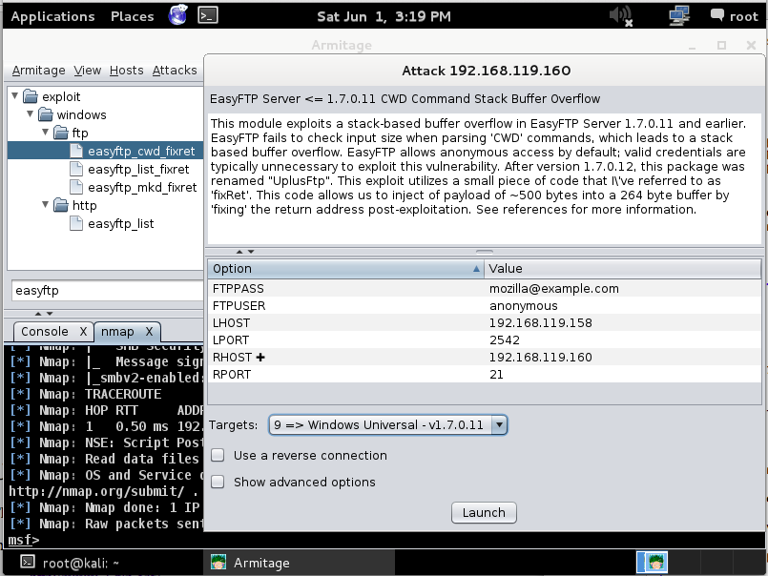Open the Hosts menu
Viewport: 768px width, 576px height.
tap(126, 71)
